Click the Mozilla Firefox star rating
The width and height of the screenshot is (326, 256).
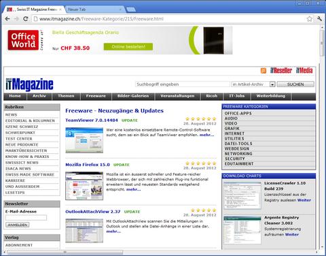[x=201, y=163]
